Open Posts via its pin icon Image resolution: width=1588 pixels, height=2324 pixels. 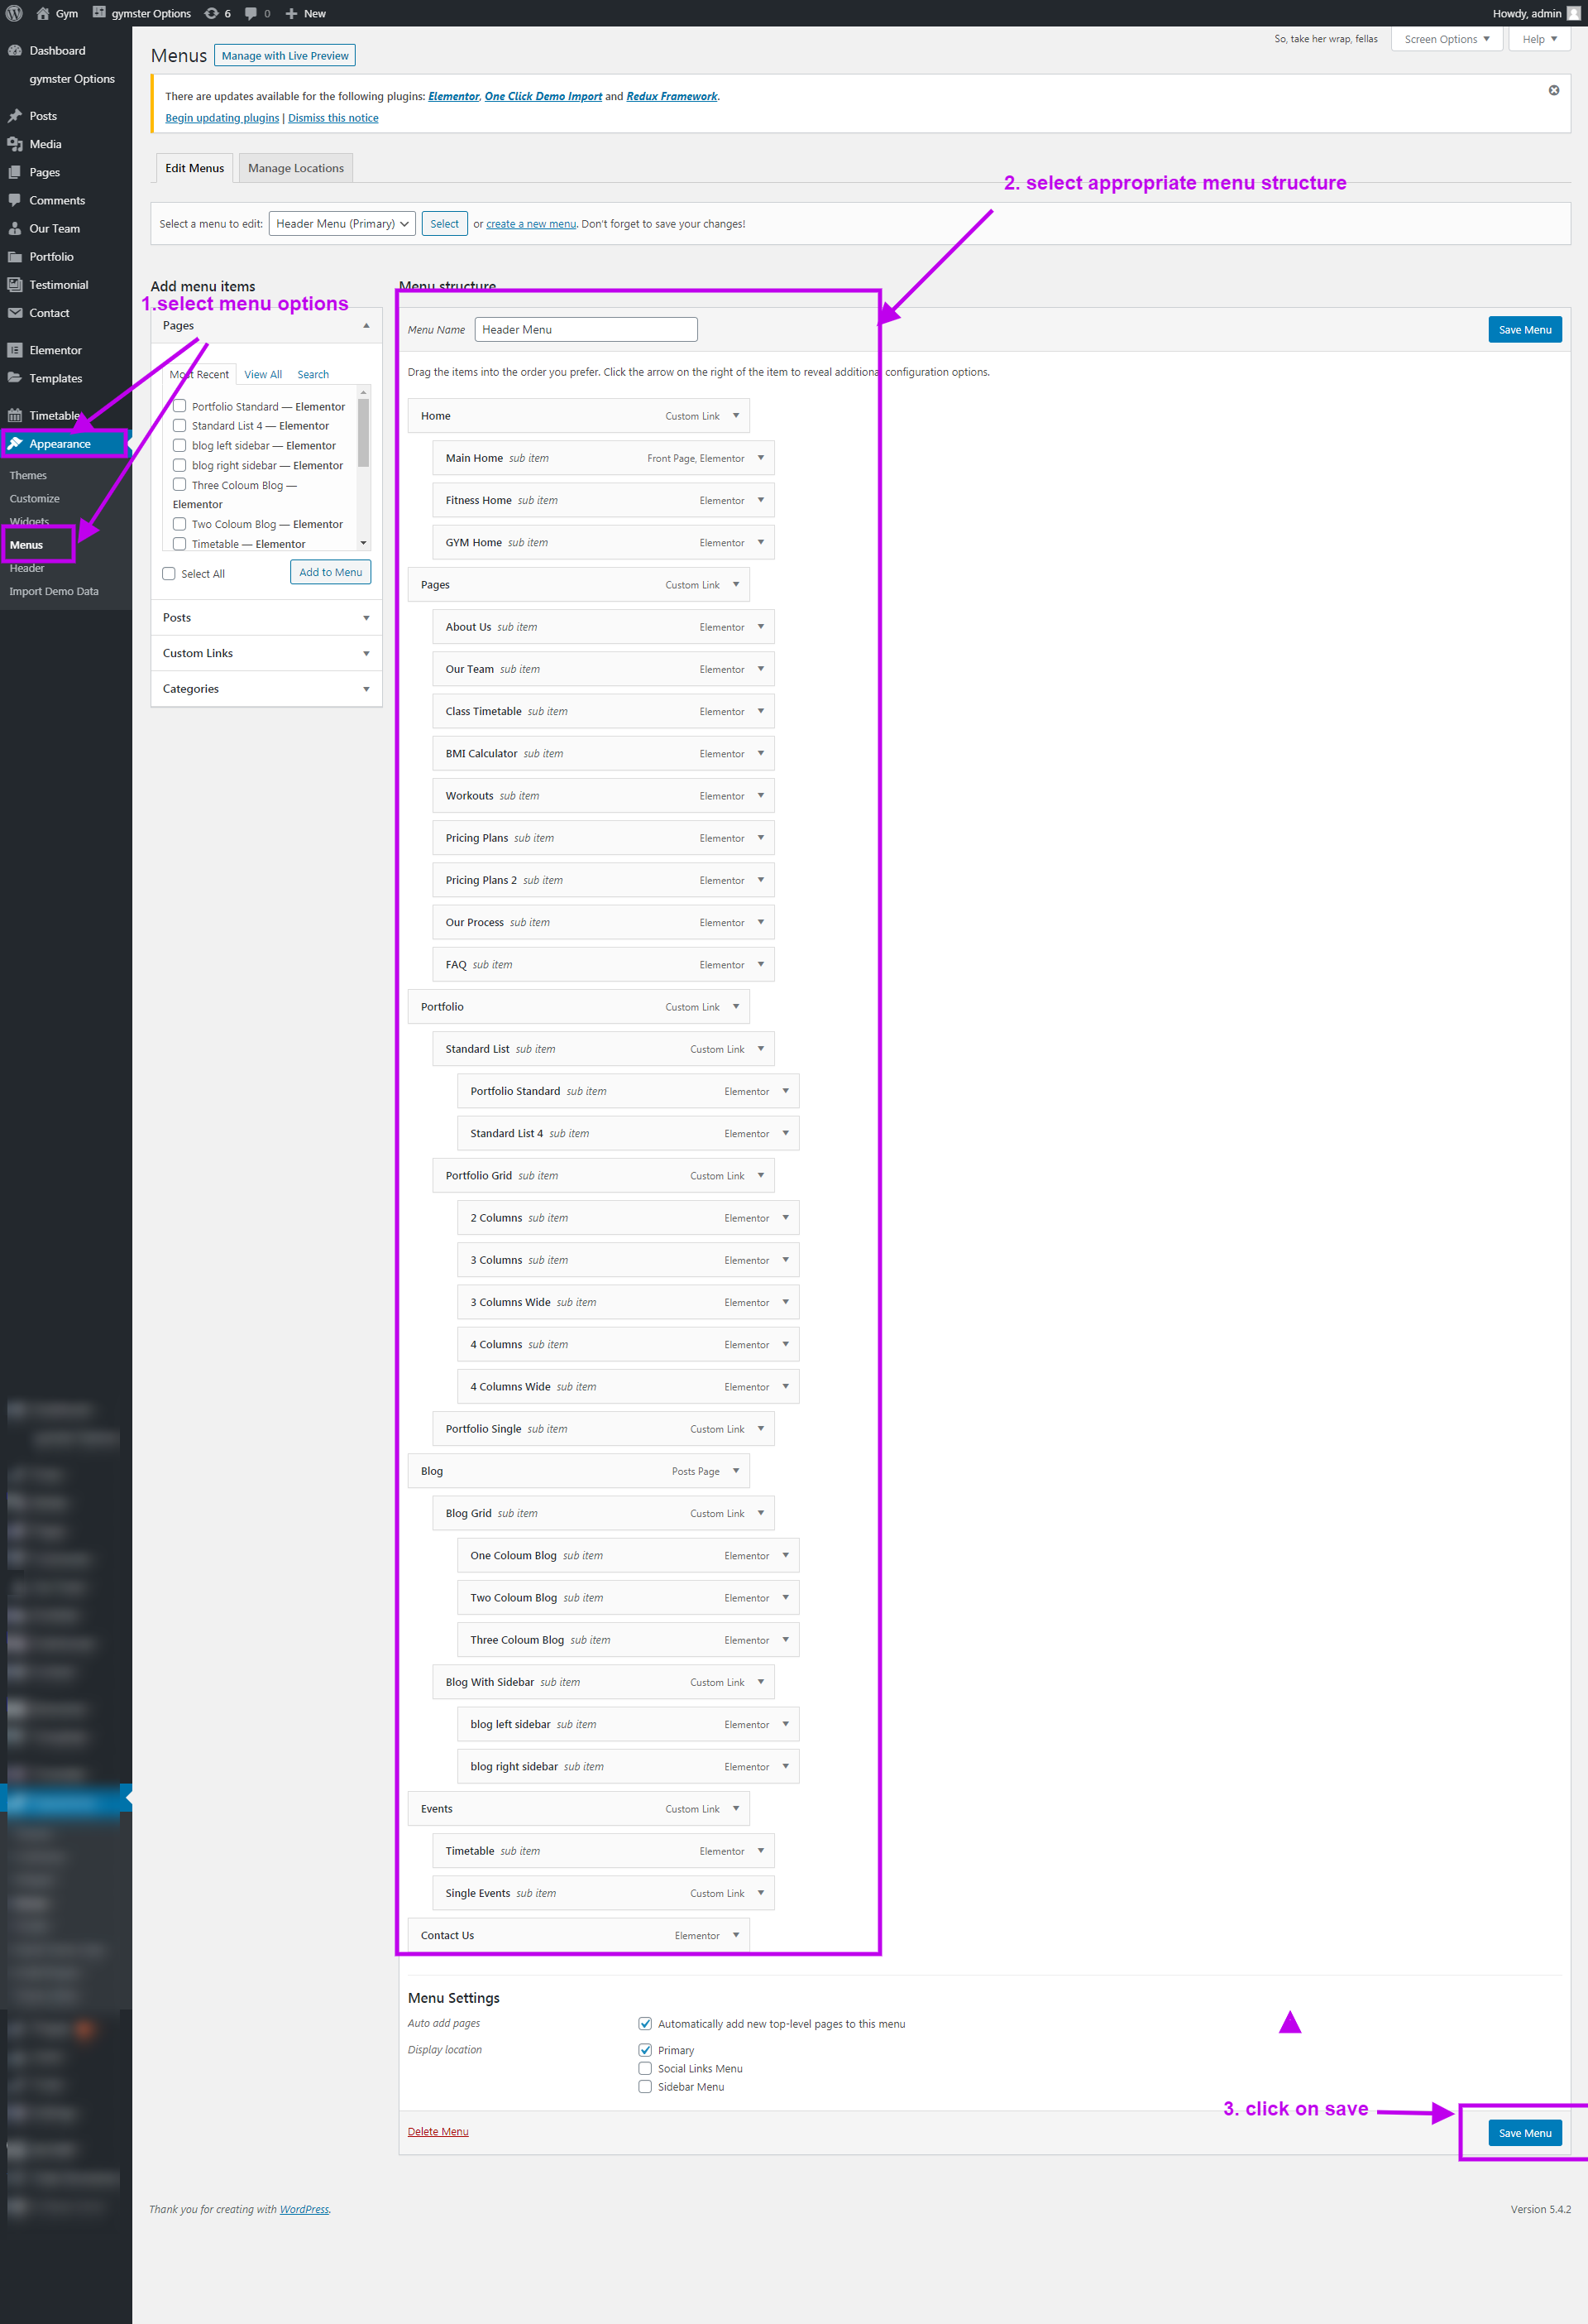click(x=15, y=116)
